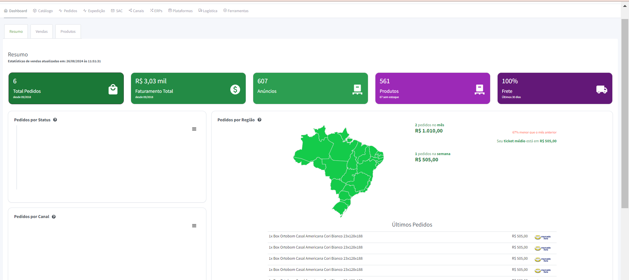This screenshot has height=280, width=629.
Task: Click the shopping bag icon in Total Pedidos
Action: [x=113, y=89]
